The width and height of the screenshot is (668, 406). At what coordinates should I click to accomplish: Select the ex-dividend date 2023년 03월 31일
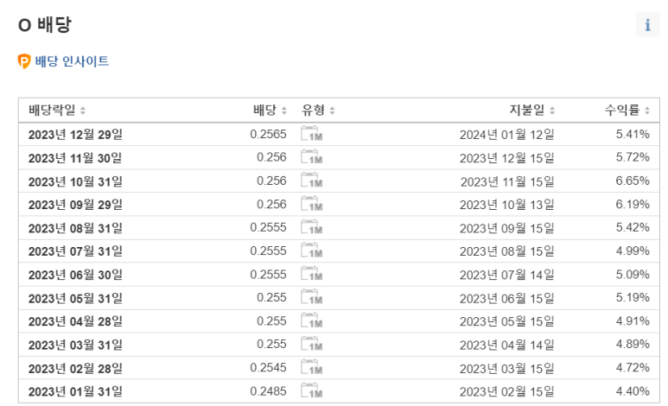pyautogui.click(x=75, y=345)
